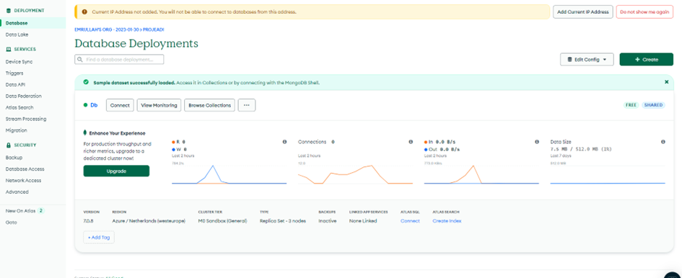Open Backup in the sidebar

tap(14, 158)
